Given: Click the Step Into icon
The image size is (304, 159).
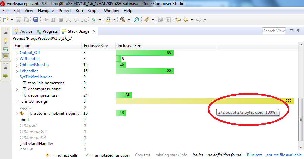Looking at the screenshot, I should coord(68,20).
